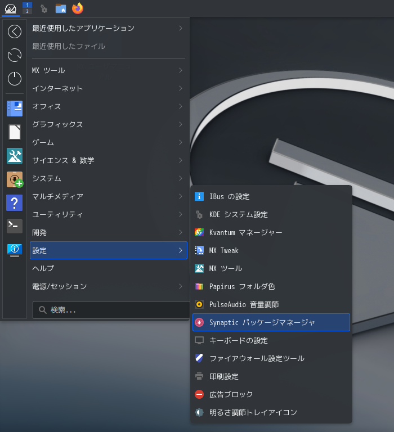Launch MX Tweak text label
Viewport: 394px width, 432px height.
point(224,250)
